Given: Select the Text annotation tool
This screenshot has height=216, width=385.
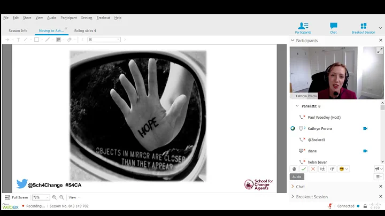Looking at the screenshot, I should pos(18,40).
